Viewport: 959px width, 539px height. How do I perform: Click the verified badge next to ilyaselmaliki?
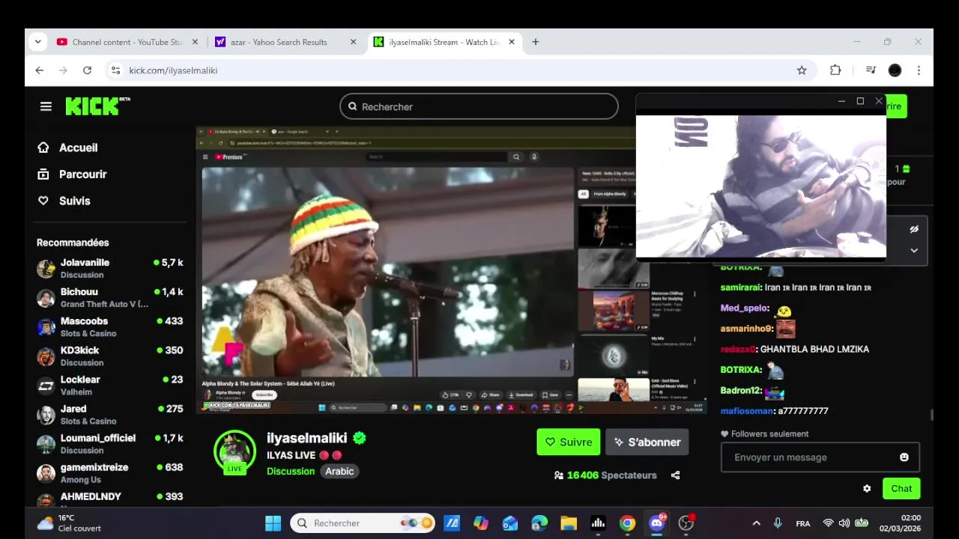click(x=360, y=438)
